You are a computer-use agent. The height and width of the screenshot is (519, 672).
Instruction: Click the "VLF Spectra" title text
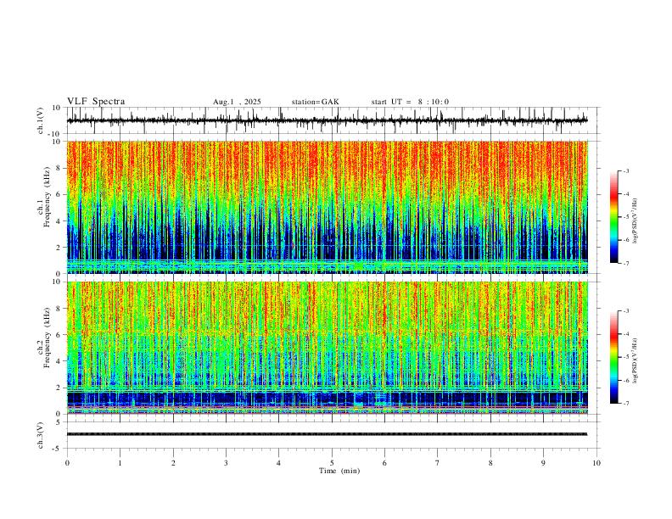[x=96, y=102]
